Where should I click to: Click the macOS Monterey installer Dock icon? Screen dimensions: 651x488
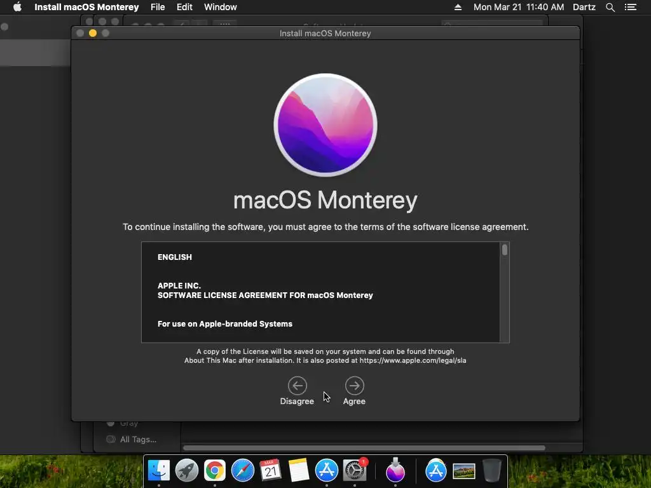pos(395,471)
